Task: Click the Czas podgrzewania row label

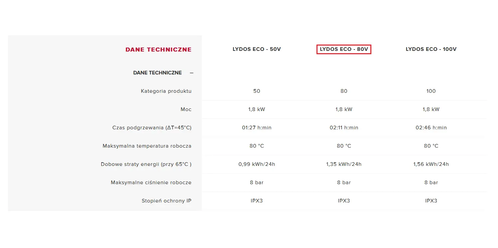Action: [x=152, y=128]
